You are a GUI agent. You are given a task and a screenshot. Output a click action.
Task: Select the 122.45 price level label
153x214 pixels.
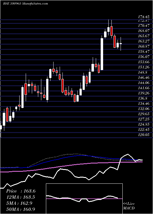click(x=144, y=130)
